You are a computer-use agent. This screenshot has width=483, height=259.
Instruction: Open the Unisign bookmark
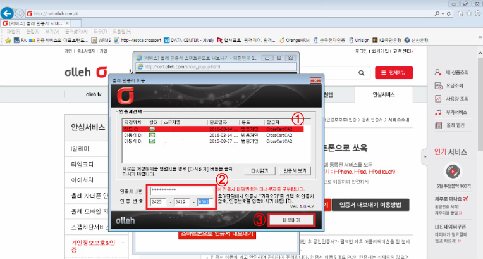359,40
